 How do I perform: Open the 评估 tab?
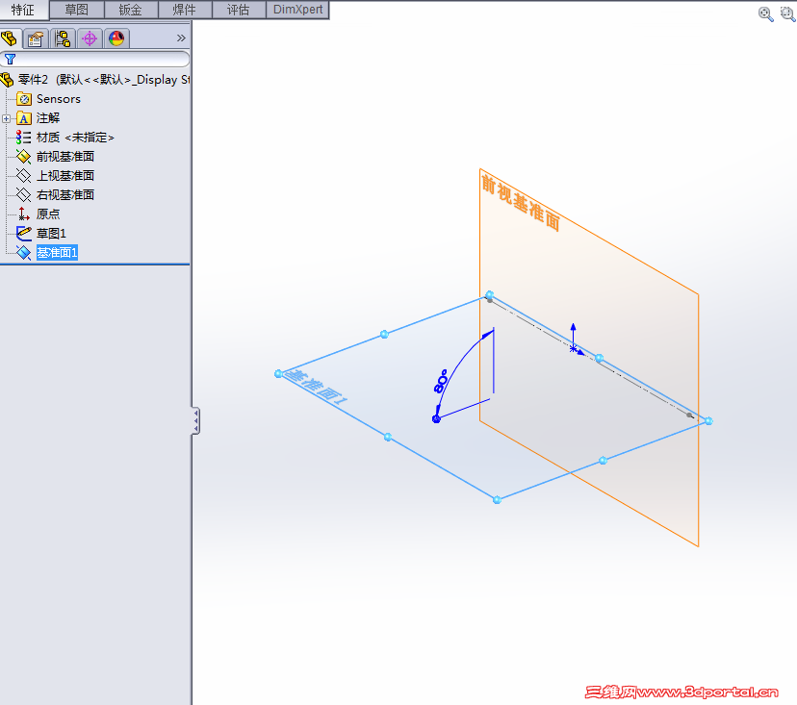click(x=239, y=10)
